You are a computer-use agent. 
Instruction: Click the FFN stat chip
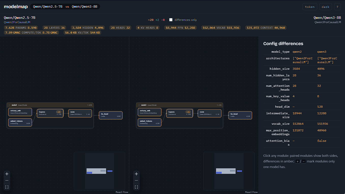180,28
